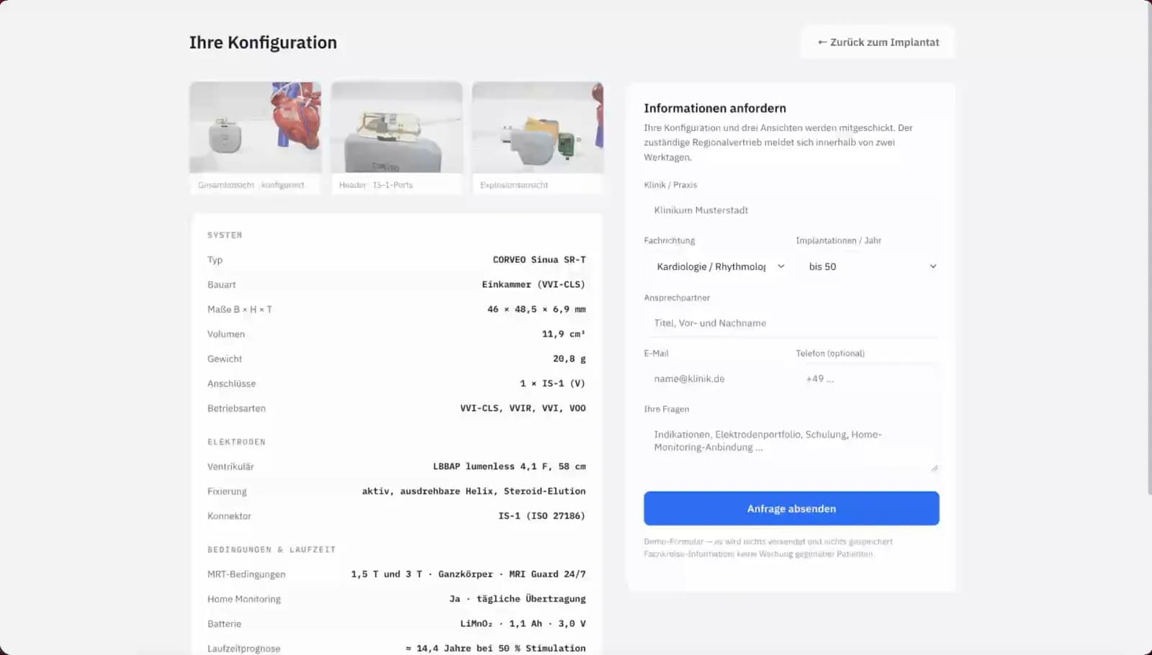The image size is (1152, 655).
Task: Click the 'Fixierung' row label
Action: point(227,491)
